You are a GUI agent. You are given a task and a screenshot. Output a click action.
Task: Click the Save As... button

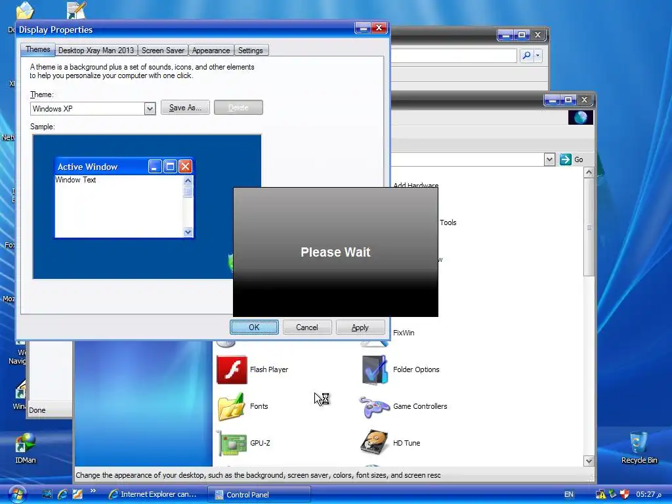click(x=185, y=108)
